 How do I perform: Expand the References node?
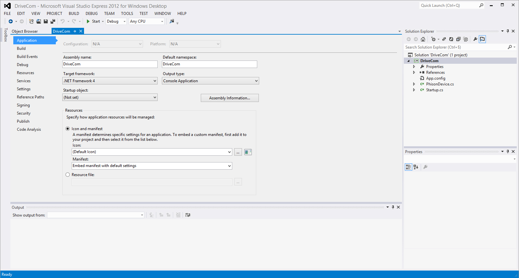[x=414, y=72]
